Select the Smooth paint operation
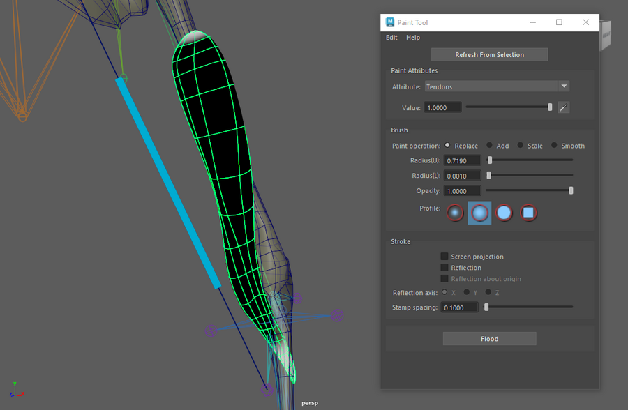 (x=555, y=146)
